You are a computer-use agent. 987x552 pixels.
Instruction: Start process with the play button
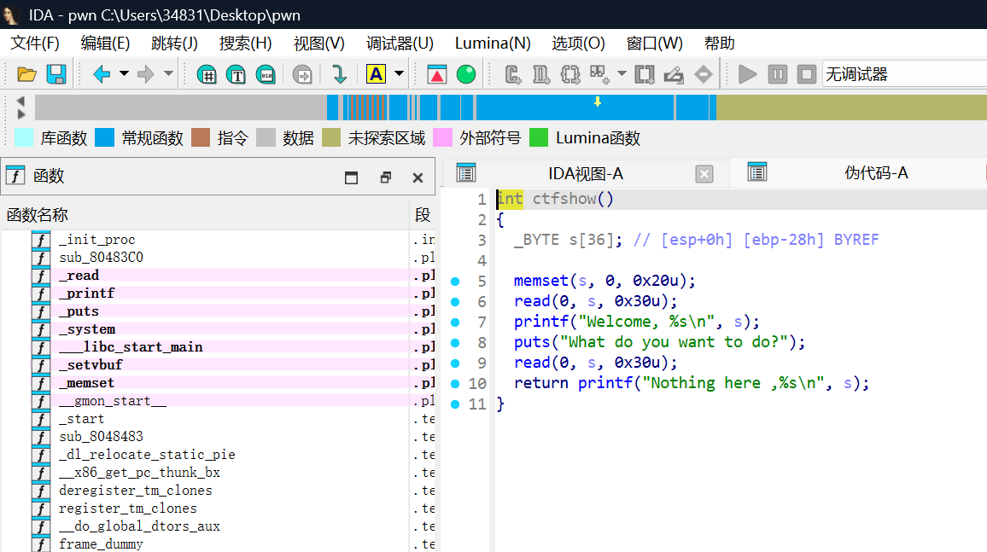coord(747,74)
